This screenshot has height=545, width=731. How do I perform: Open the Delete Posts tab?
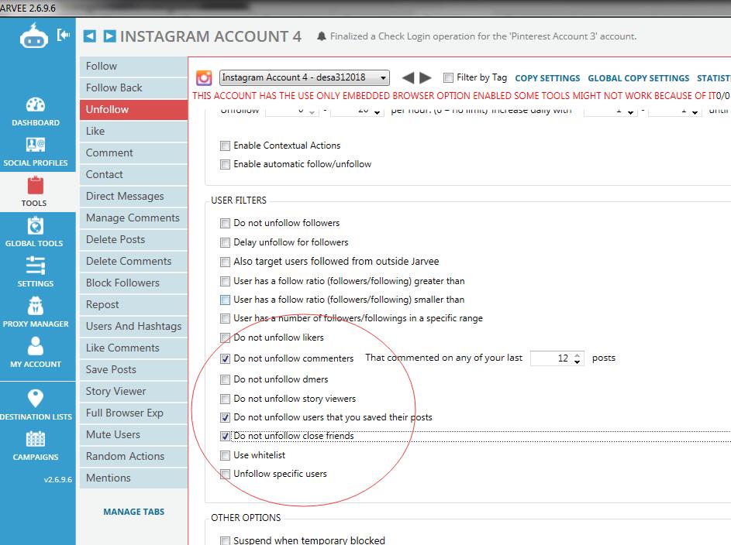tap(133, 239)
